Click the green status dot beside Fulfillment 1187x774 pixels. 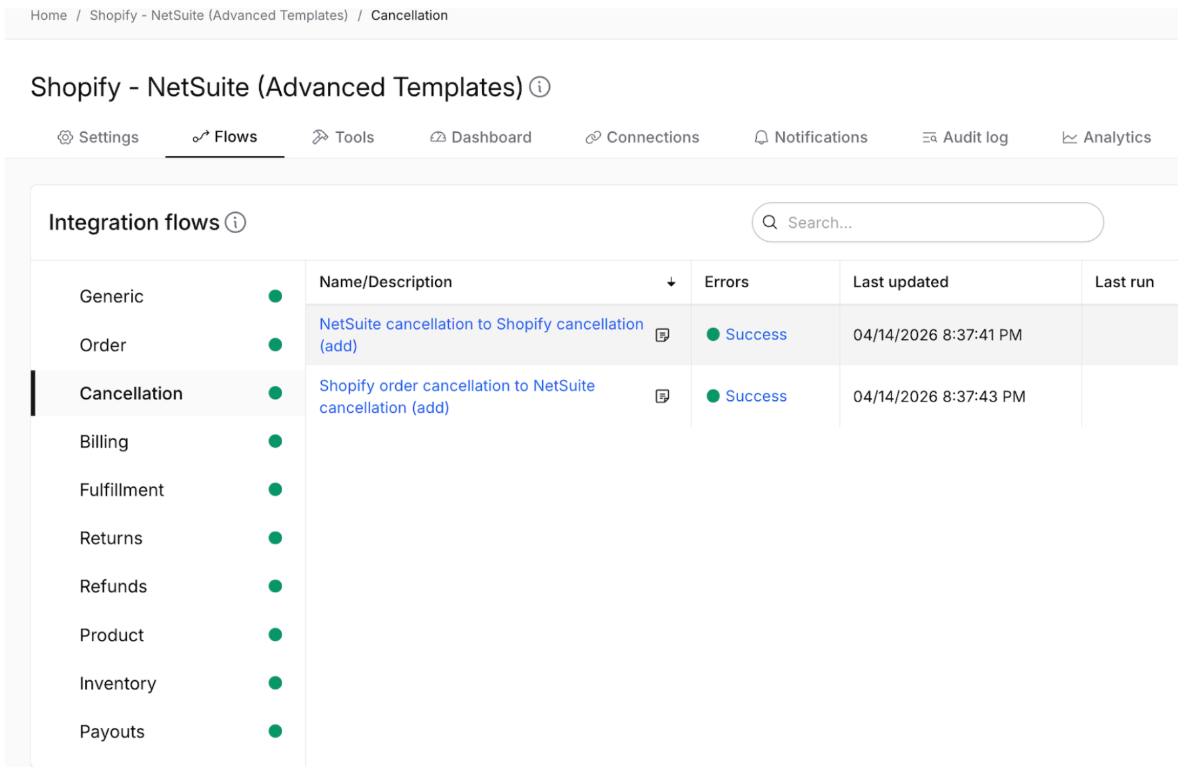276,489
